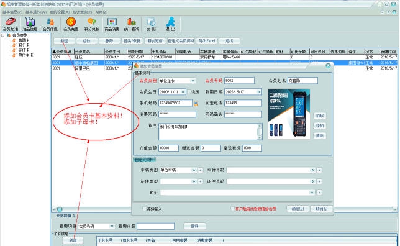The height and width of the screenshot is (246, 400).
Task: Open the 商品消费 toolbar icon
Action: point(112,24)
